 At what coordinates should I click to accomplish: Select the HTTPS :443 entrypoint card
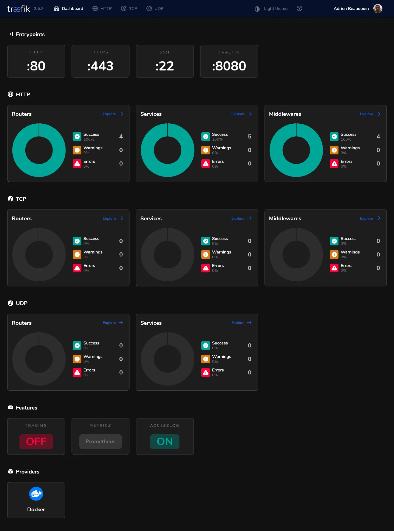coord(100,61)
